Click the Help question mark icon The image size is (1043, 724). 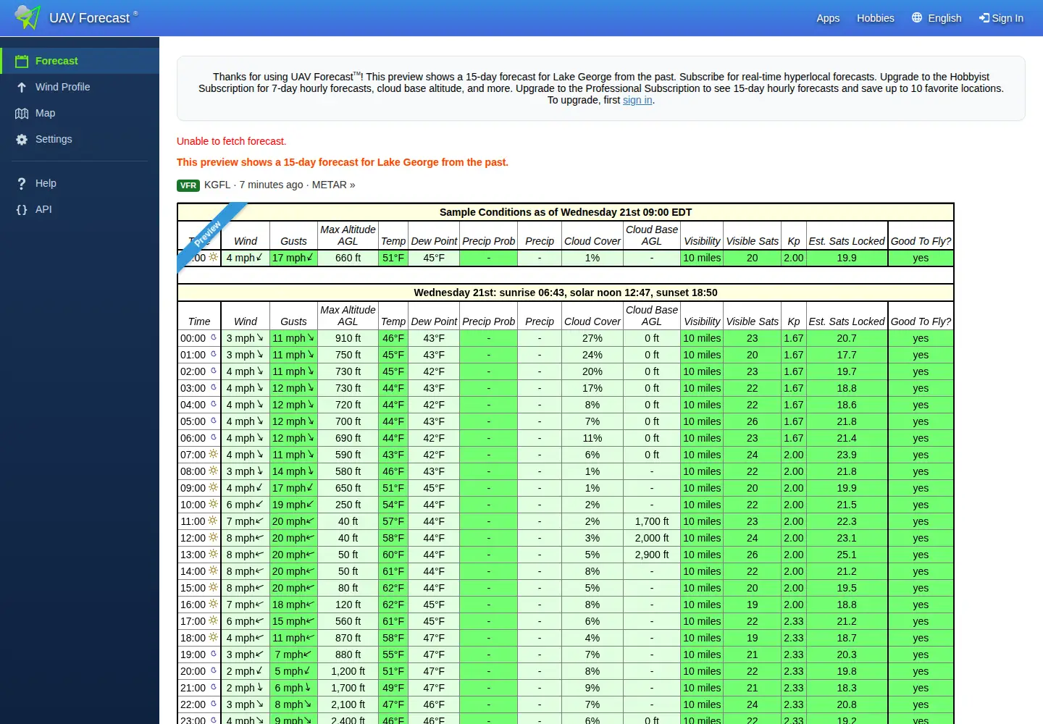[22, 184]
